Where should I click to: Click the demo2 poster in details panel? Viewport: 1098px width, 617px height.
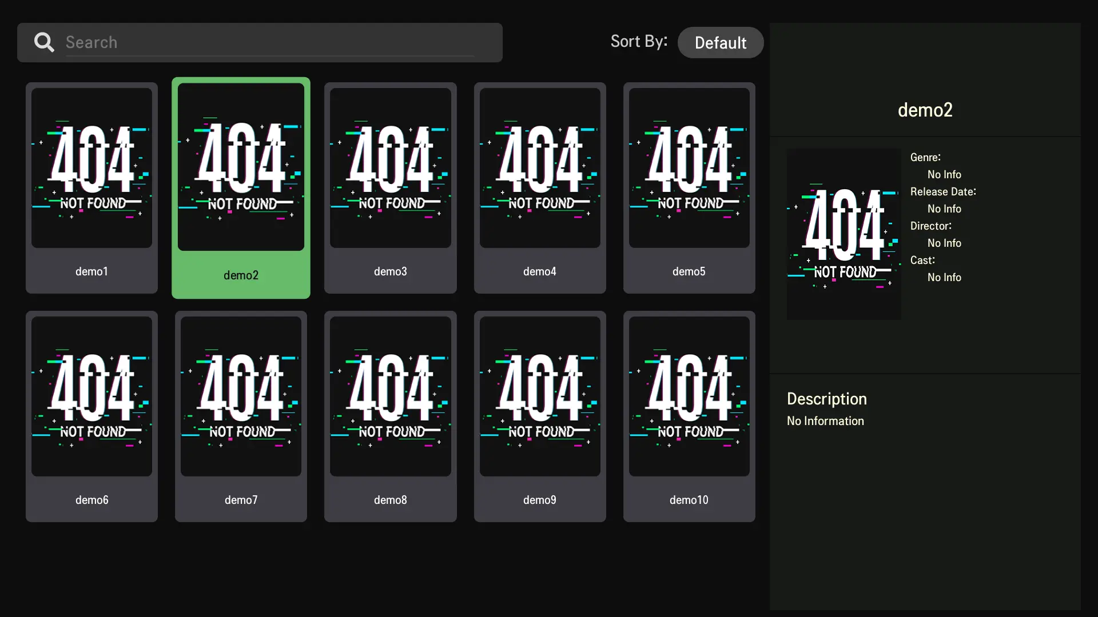[844, 234]
